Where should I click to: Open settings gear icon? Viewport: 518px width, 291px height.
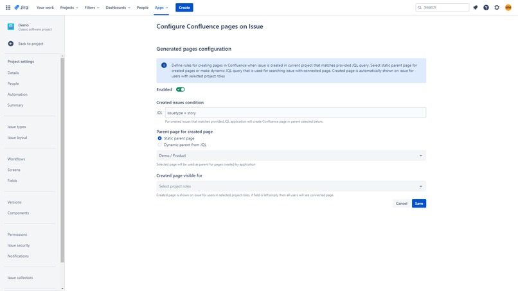click(x=497, y=7)
